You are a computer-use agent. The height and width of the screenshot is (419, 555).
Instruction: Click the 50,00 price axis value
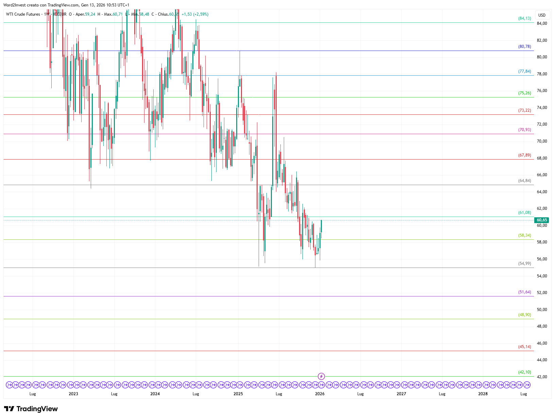(542, 310)
